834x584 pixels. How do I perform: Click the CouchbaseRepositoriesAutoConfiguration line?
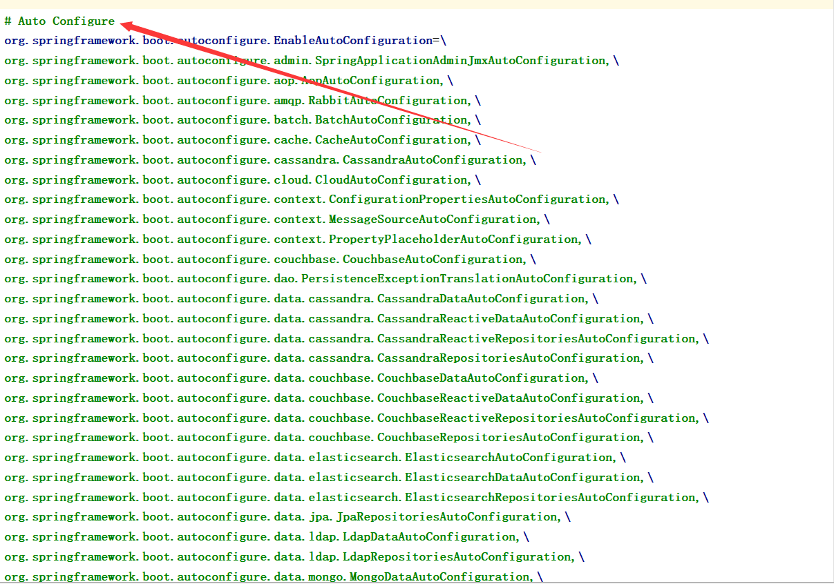pos(329,438)
